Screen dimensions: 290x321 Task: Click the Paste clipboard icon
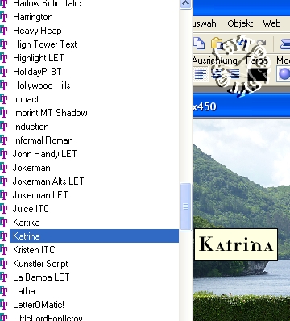click(x=217, y=44)
